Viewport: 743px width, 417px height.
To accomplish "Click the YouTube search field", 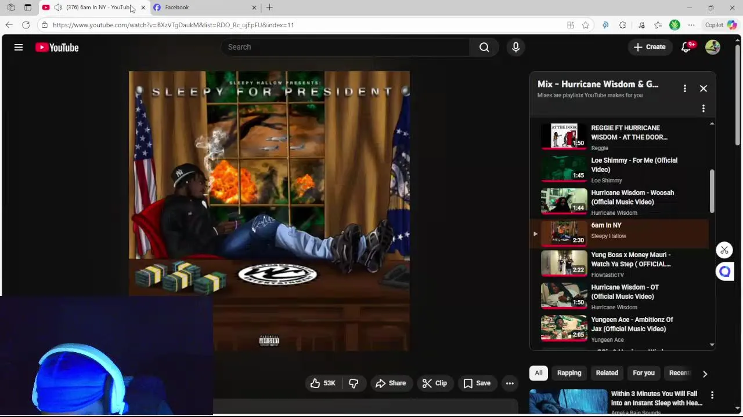I will 345,47.
